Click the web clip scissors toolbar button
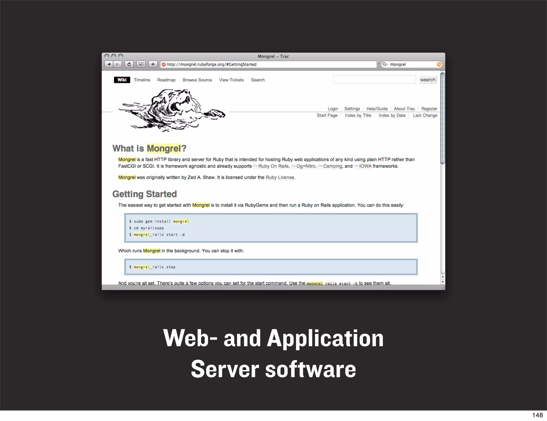Screen dimensions: 547x421 141,64
